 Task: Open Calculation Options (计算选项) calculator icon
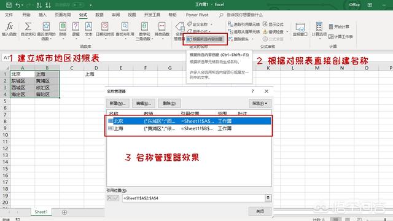coord(319,26)
